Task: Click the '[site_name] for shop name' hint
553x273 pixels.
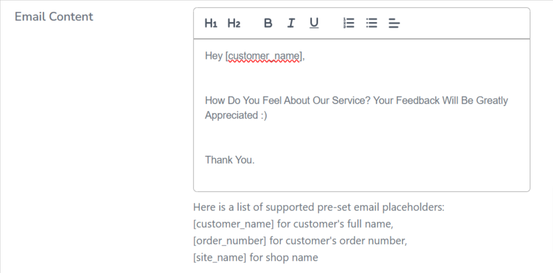Action: 256,258
